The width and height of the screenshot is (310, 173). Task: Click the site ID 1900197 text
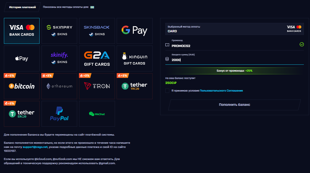(x=10, y=151)
